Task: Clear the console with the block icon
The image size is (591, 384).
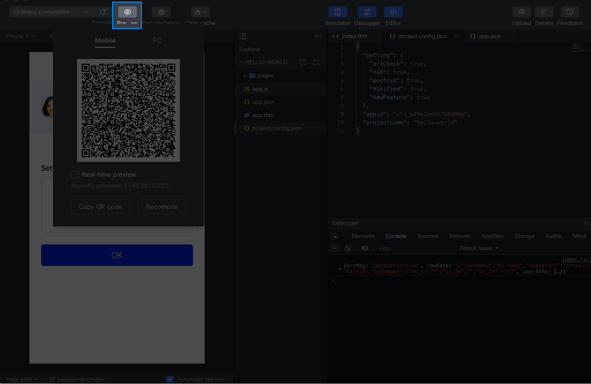Action: click(x=348, y=249)
